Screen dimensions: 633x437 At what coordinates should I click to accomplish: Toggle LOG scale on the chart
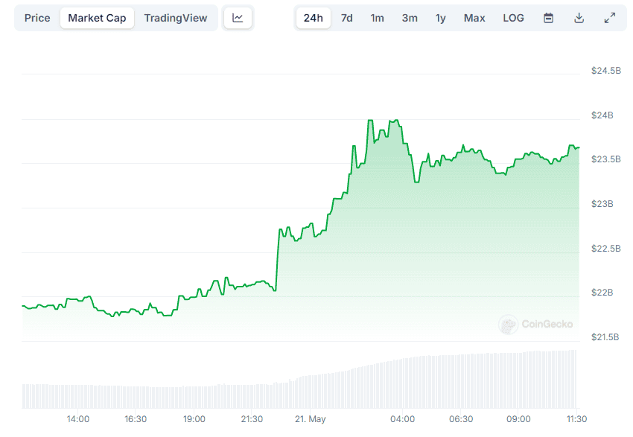coord(513,18)
